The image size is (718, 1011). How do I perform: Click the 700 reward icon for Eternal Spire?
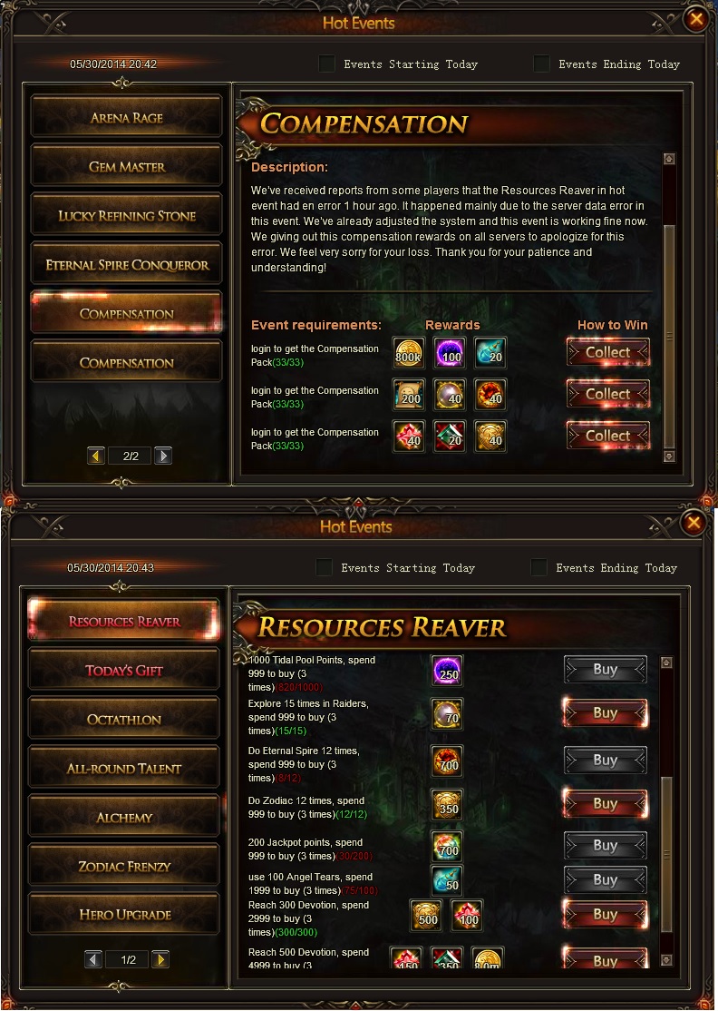click(447, 761)
